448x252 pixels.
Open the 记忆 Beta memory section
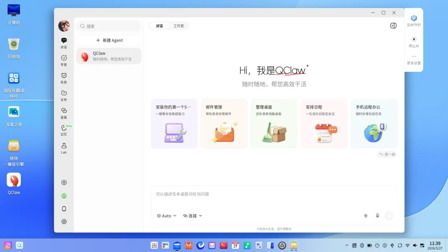[x=64, y=130]
